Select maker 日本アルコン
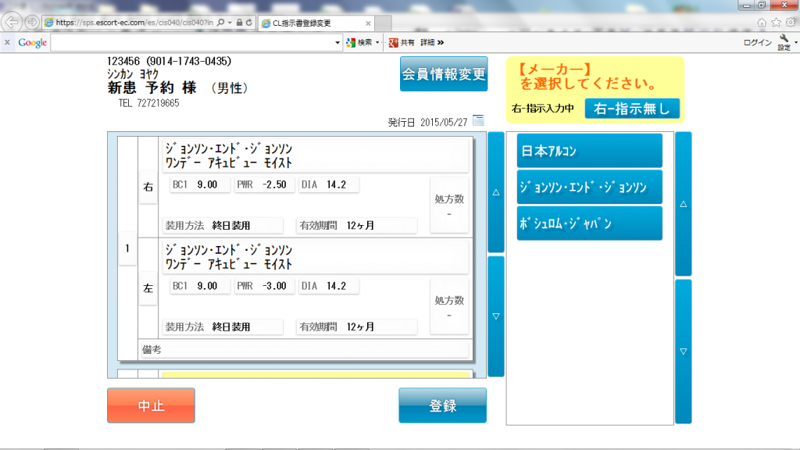The width and height of the screenshot is (800, 450). [x=590, y=151]
